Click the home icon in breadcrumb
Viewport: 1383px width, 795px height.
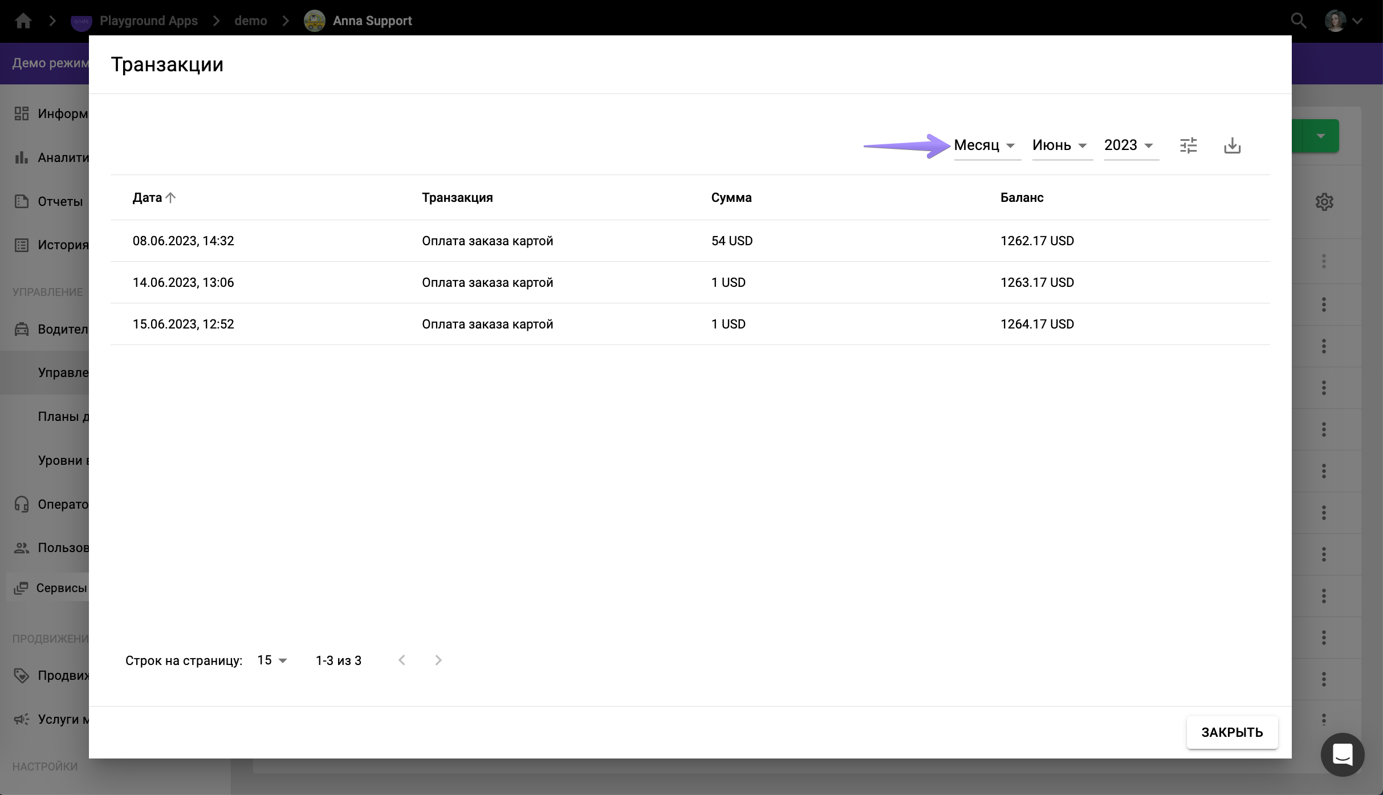click(23, 21)
